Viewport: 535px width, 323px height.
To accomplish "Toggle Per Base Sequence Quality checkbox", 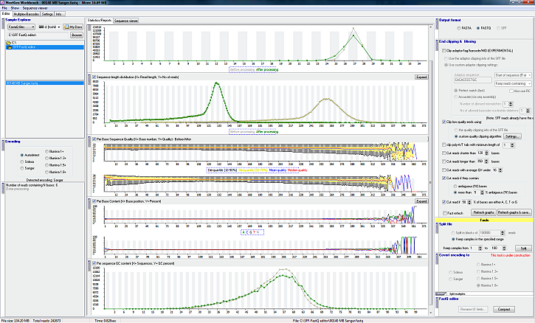I will click(x=94, y=139).
